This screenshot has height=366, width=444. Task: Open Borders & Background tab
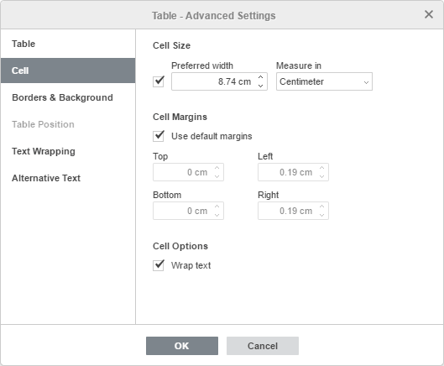(68, 97)
